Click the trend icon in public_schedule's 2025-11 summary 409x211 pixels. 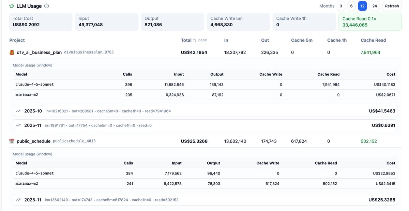[x=18, y=200]
